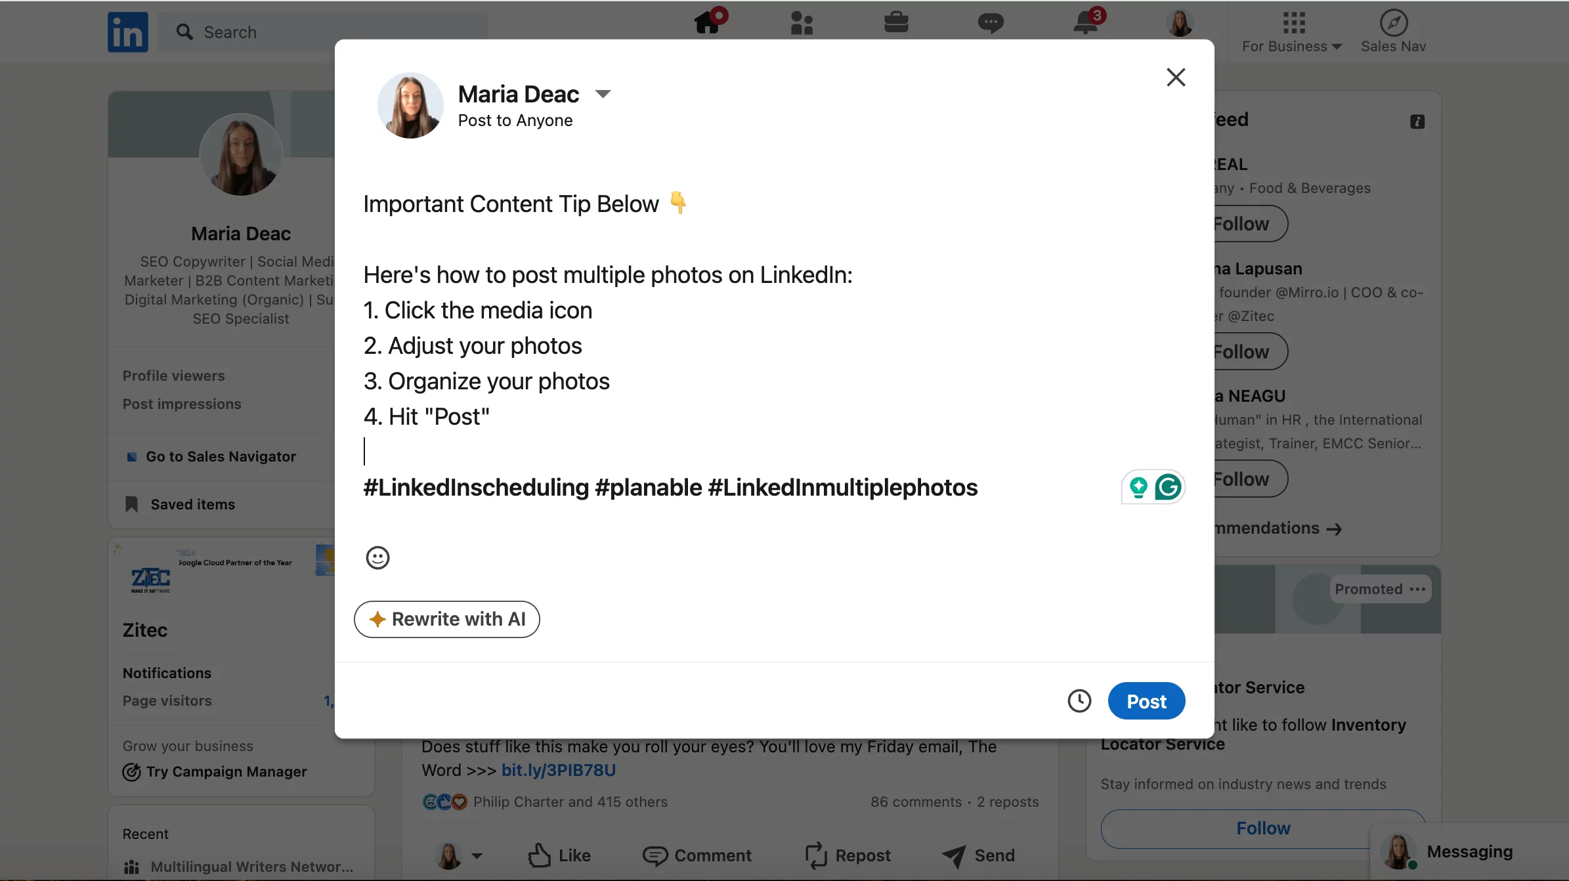Click the emoji smiley face icon
This screenshot has width=1569, height=881.
click(x=377, y=558)
